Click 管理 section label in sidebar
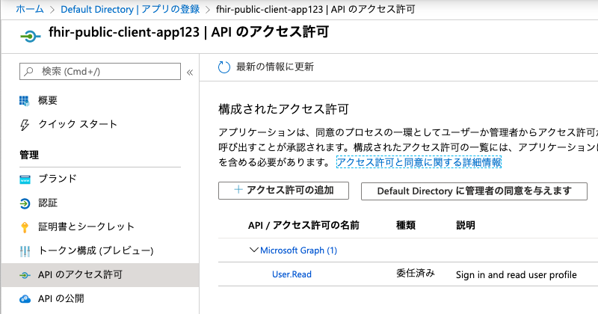Screen dimensions: 598x314 [x=29, y=155]
